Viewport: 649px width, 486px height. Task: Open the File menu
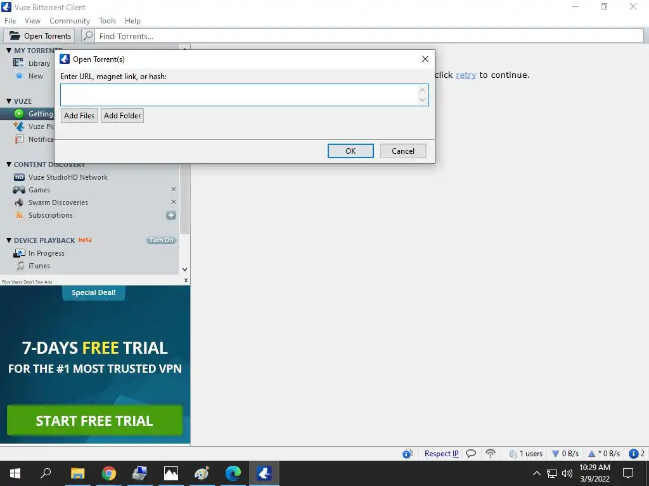[10, 21]
